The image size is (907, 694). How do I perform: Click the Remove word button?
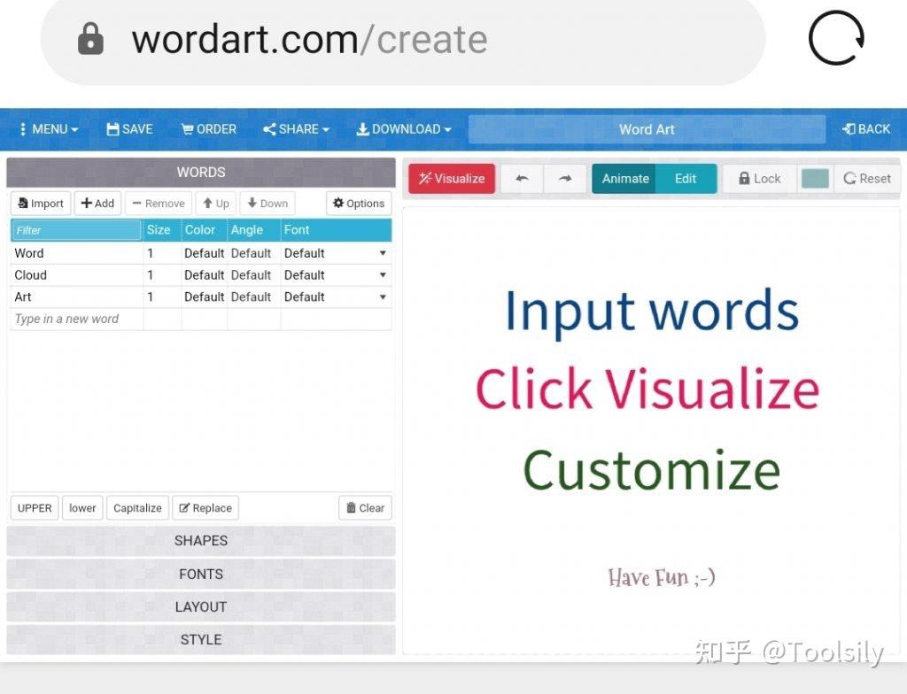(159, 203)
